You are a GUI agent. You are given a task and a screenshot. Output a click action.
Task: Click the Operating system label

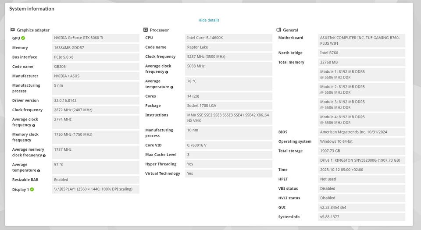[295, 142]
